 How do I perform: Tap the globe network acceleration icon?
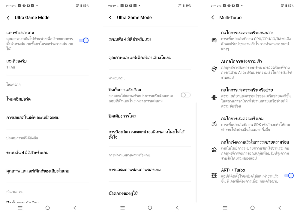pyautogui.click(x=214, y=98)
